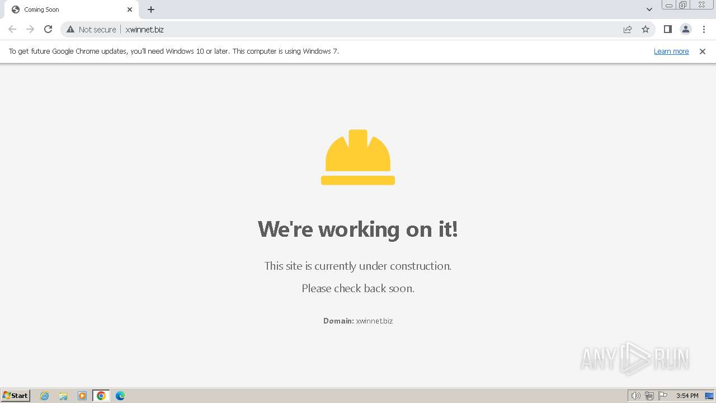Click the yellow hard hat image
Viewport: 716px width, 403px height.
(358, 157)
